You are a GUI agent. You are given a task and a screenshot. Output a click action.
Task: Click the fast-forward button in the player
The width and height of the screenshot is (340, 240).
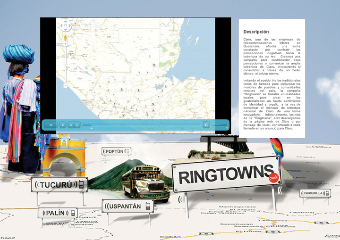pyautogui.click(x=77, y=125)
